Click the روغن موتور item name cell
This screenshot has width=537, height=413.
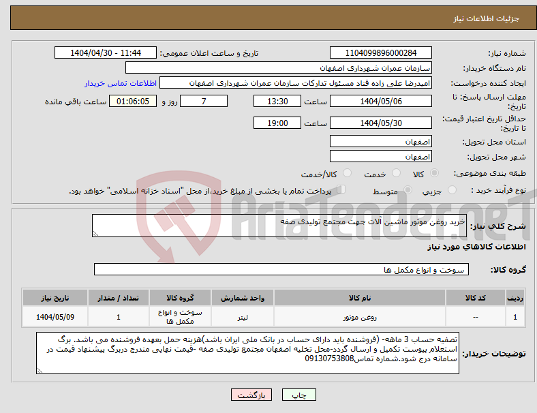pos(360,317)
